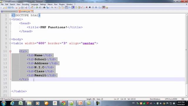
Task: Collapse the red tr fold marker on line 10
Action: (x=11, y=51)
